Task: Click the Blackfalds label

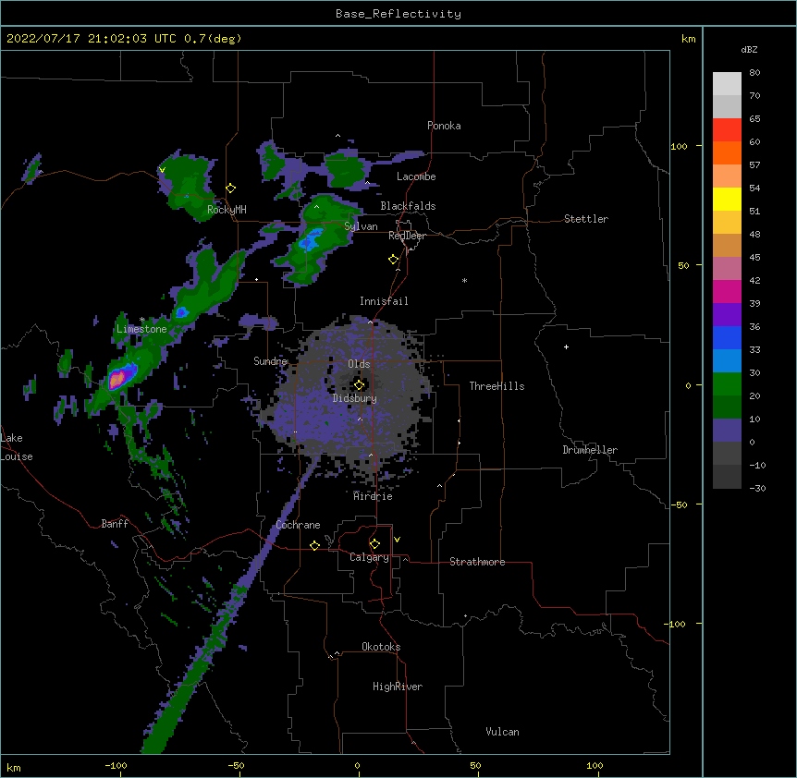Action: click(x=408, y=206)
